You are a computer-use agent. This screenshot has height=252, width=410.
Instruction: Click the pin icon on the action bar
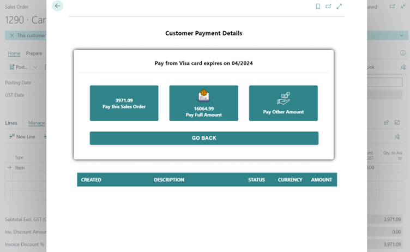coord(403,67)
